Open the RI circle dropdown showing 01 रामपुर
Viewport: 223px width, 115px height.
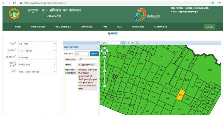pos(37,57)
